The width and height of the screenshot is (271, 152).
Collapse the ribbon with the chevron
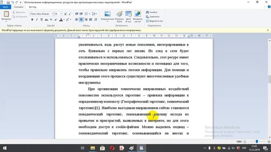coord(265,7)
